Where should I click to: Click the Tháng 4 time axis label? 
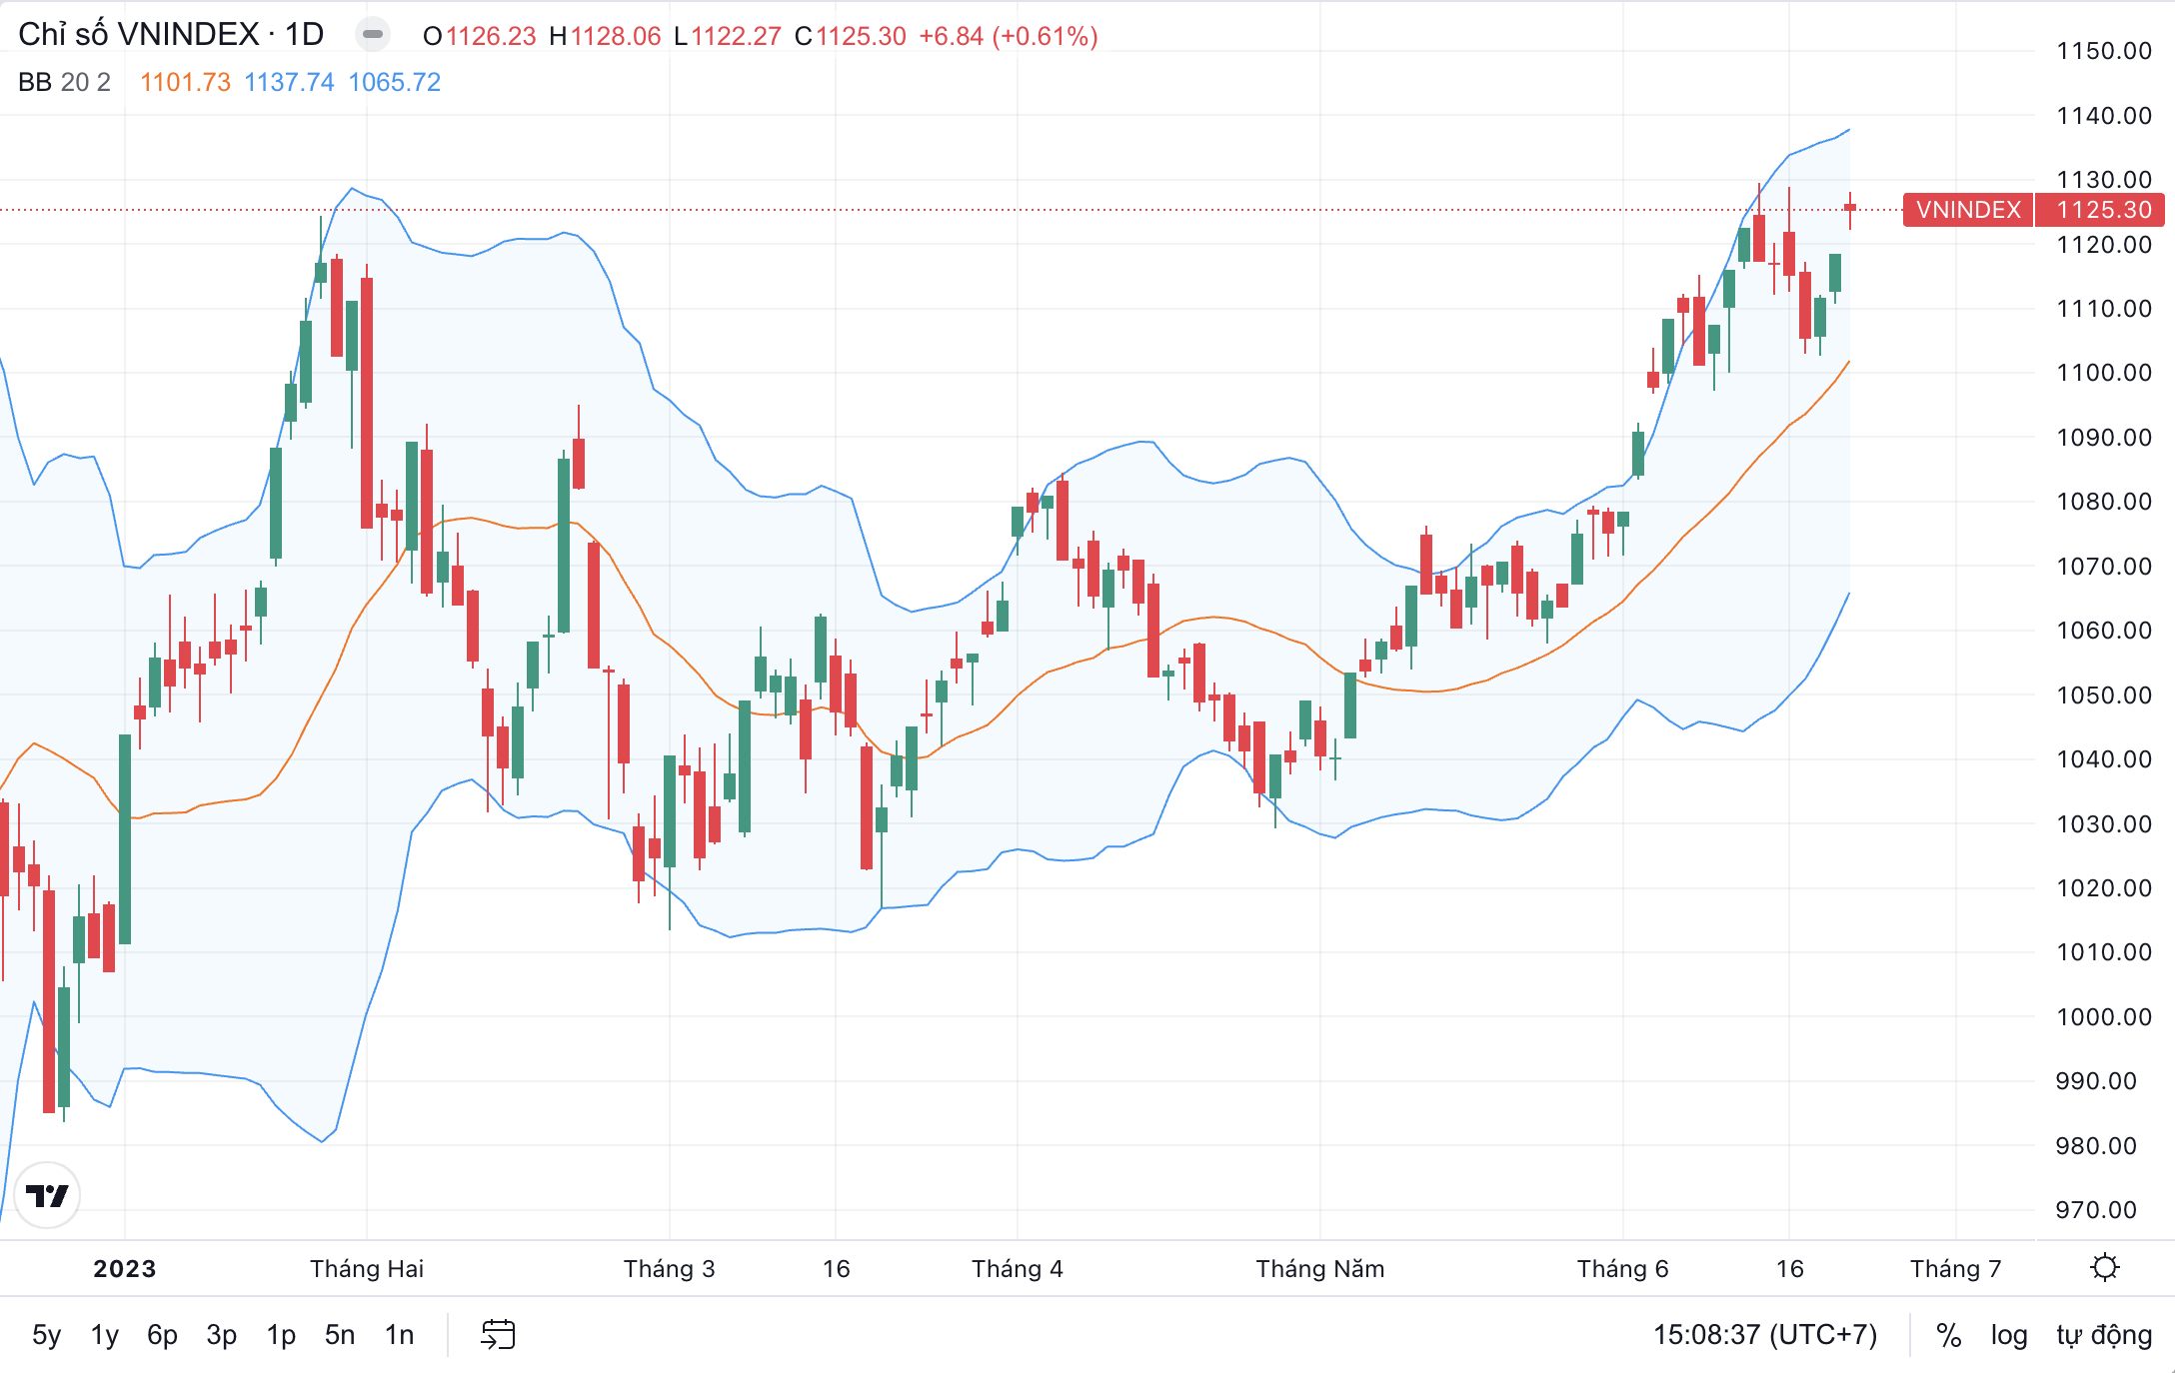[1018, 1269]
